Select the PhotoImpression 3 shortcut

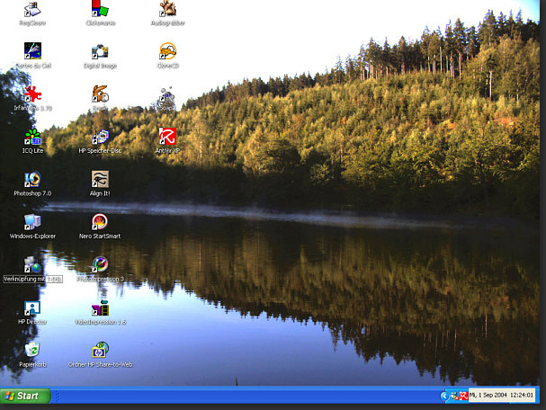click(x=100, y=264)
